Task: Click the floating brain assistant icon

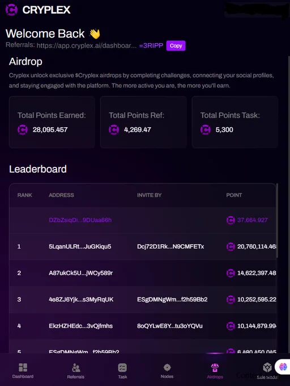Action: point(283,367)
